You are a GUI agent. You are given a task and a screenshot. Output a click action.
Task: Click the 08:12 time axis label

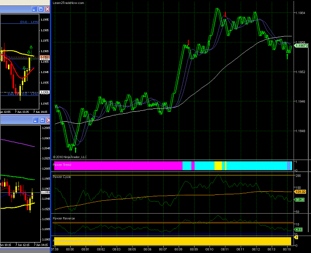[x=256, y=249]
